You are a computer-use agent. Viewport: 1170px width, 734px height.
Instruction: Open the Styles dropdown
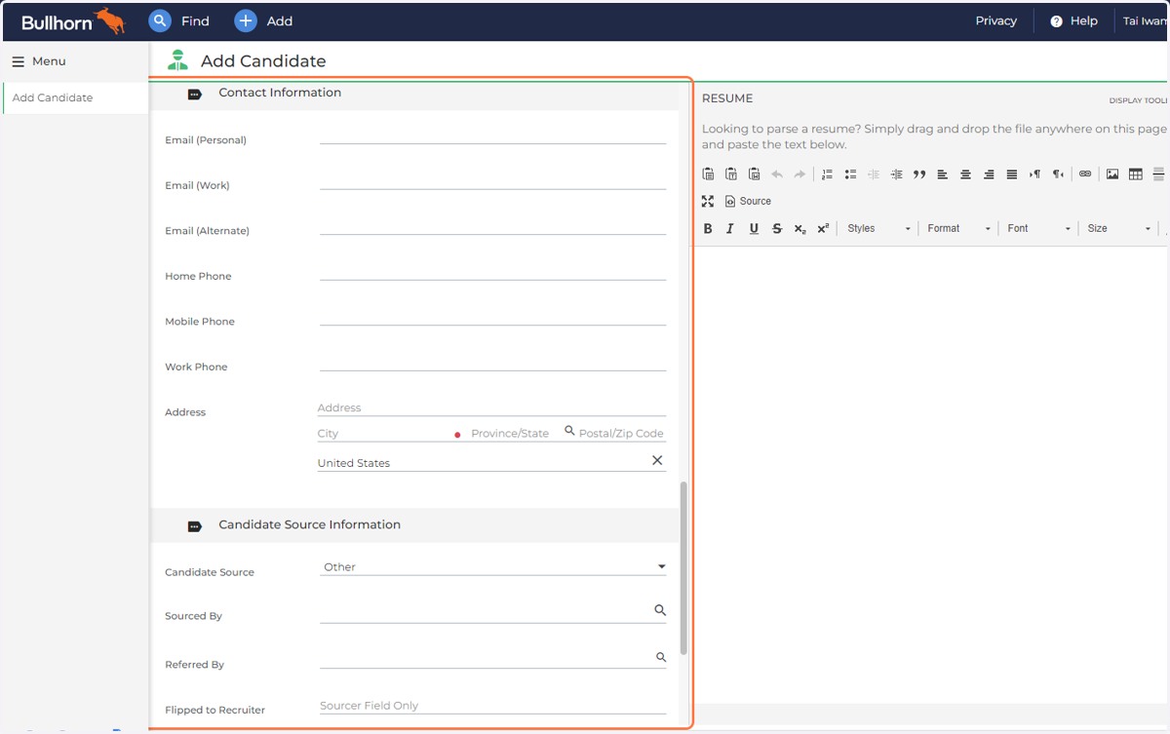point(878,228)
